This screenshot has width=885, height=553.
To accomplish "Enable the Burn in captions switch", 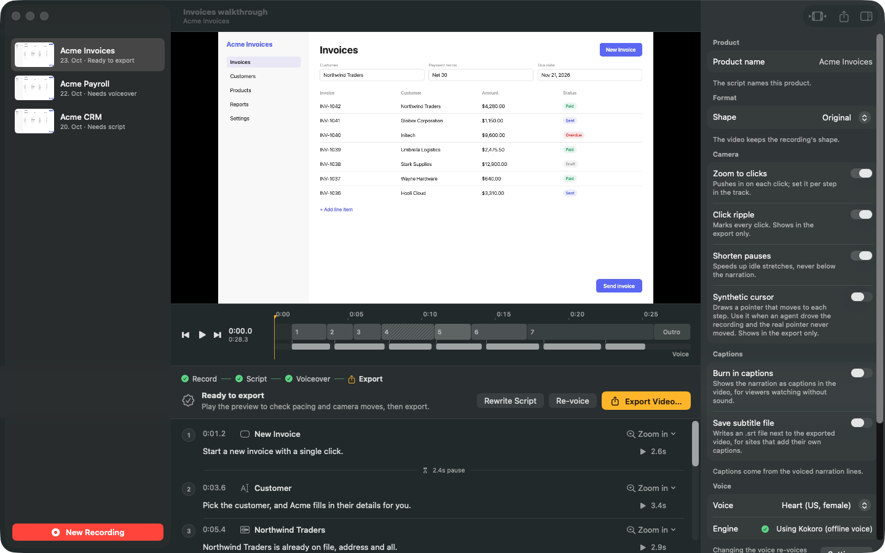I will click(862, 373).
